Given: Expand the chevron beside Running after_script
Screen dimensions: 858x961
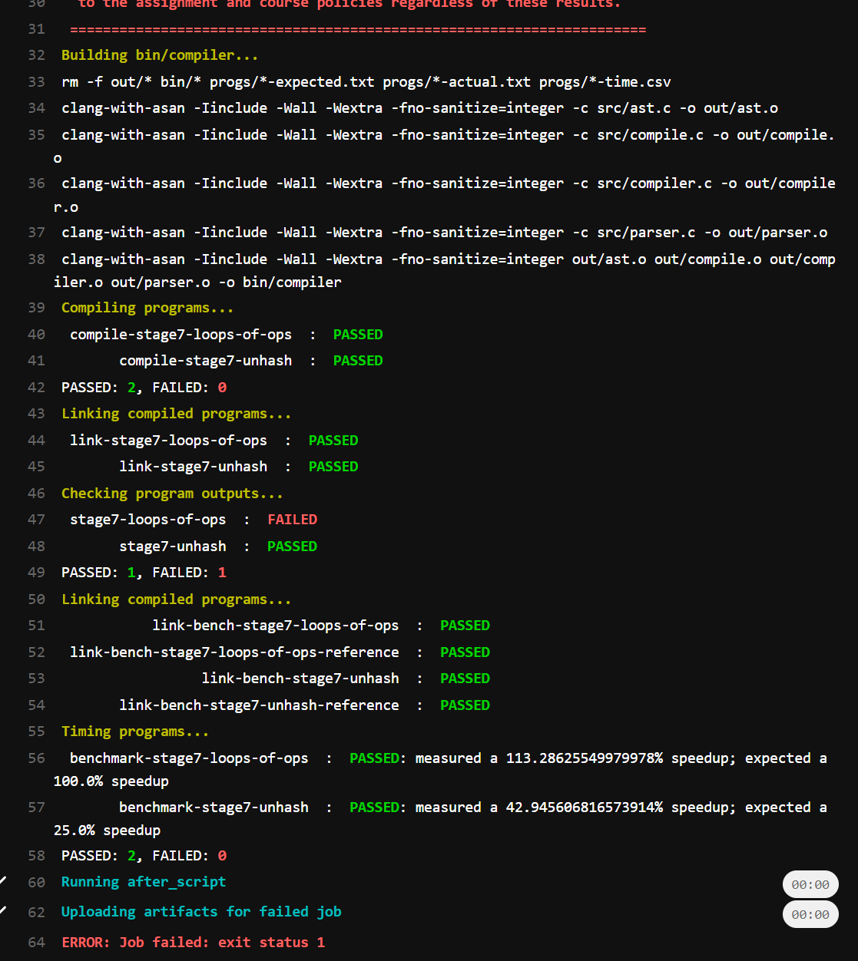Looking at the screenshot, I should coord(4,881).
